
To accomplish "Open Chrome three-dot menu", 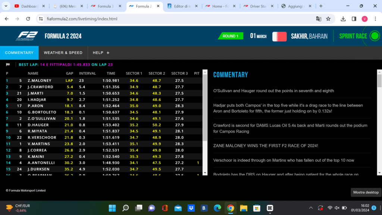I will tap(375, 19).
